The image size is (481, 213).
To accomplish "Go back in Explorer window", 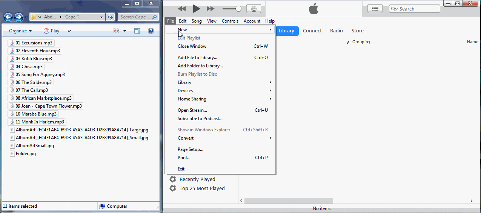I will click(x=8, y=17).
